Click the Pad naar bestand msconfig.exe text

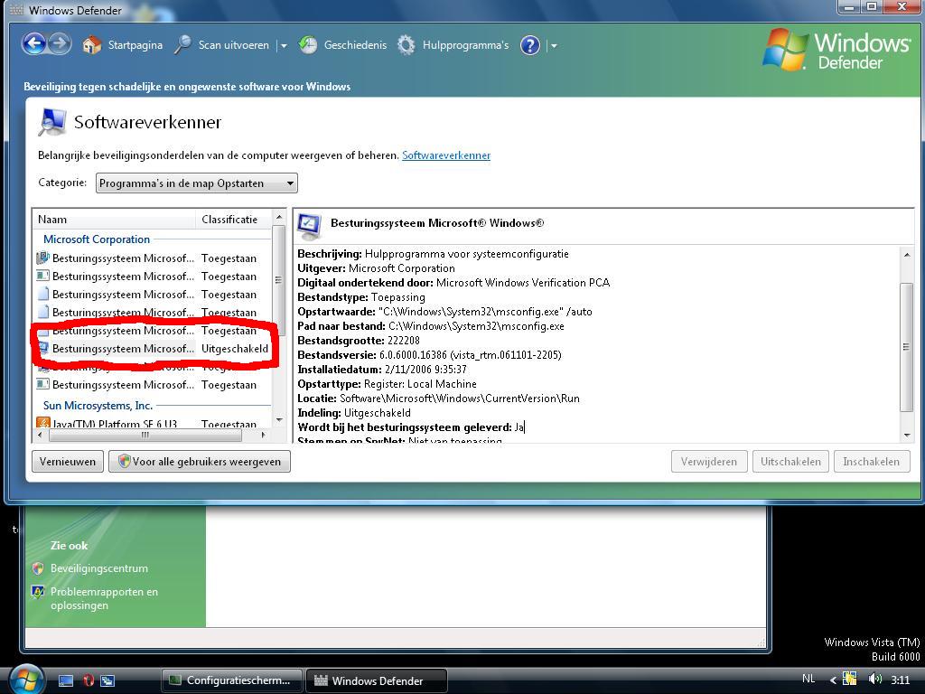tap(431, 325)
